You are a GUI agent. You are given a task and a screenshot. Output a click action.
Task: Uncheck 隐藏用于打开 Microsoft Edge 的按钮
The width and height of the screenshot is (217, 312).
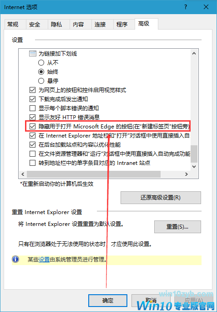(32, 127)
